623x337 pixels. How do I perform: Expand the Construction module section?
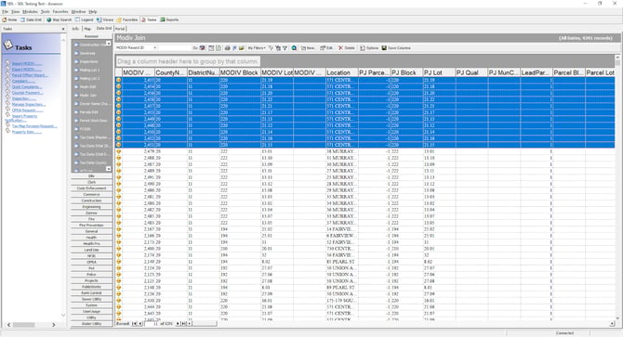coord(91,201)
